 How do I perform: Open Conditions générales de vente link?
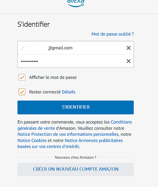[121, 122]
